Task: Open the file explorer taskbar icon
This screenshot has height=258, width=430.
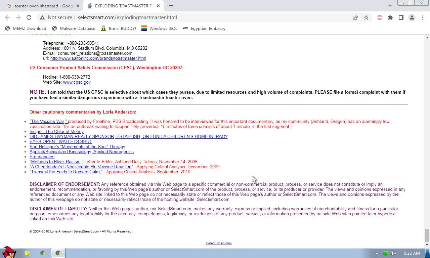Action: coord(27,253)
